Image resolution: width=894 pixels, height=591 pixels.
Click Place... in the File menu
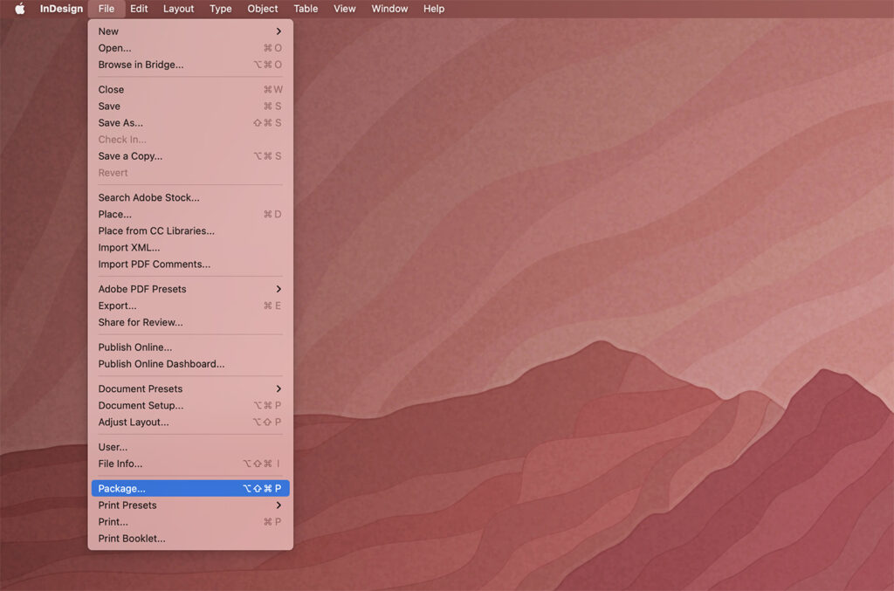(x=114, y=214)
